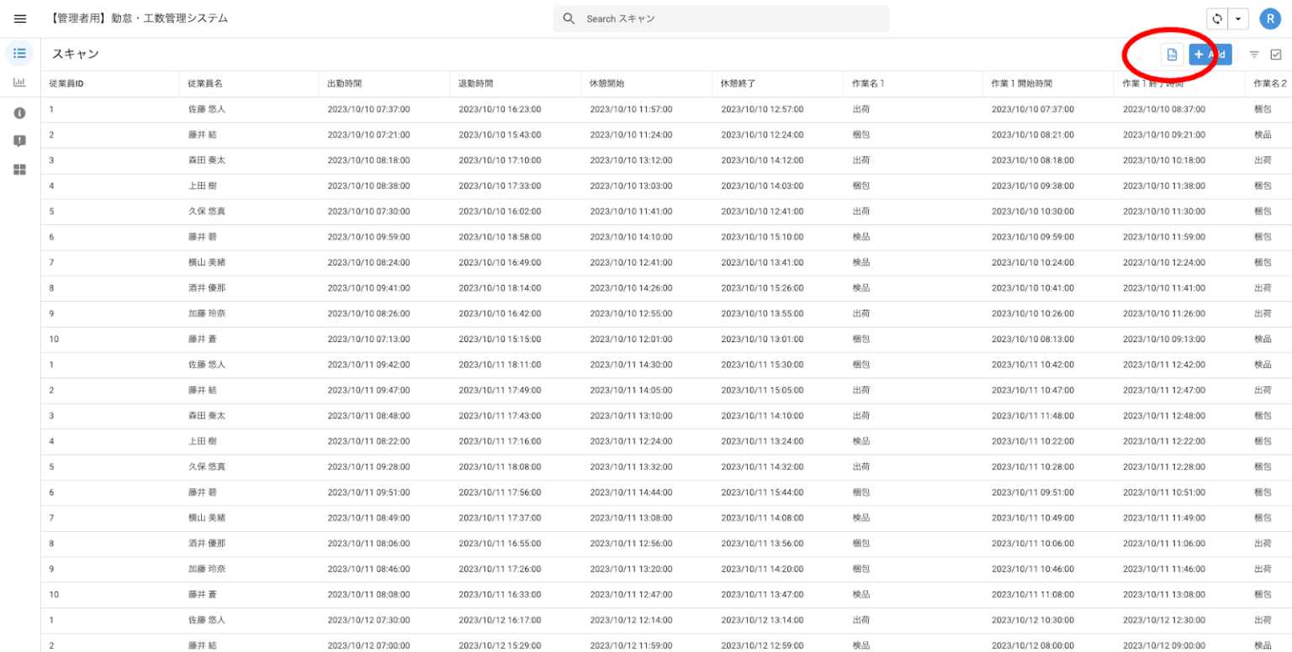This screenshot has height=652, width=1292.
Task: Open the R profile avatar
Action: [x=1270, y=18]
